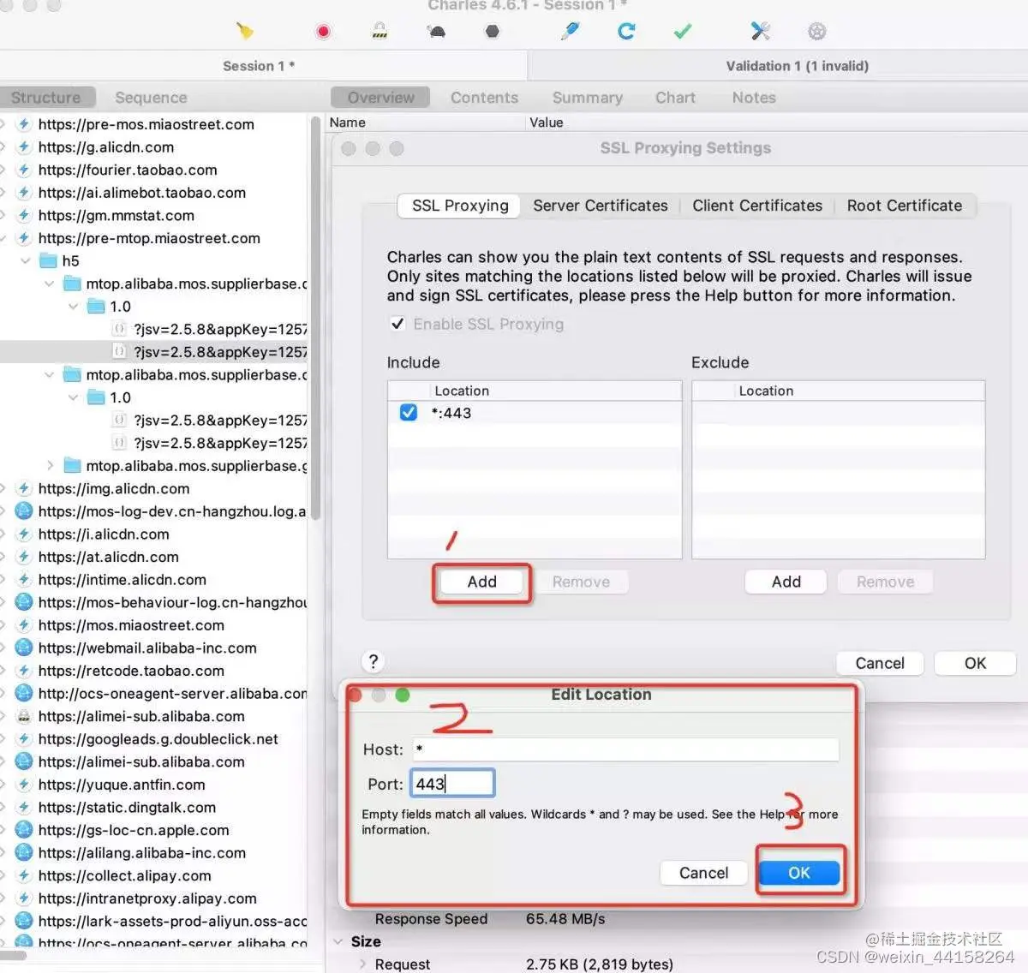Switch to the Structure view tab
The height and width of the screenshot is (973, 1028).
(x=46, y=98)
